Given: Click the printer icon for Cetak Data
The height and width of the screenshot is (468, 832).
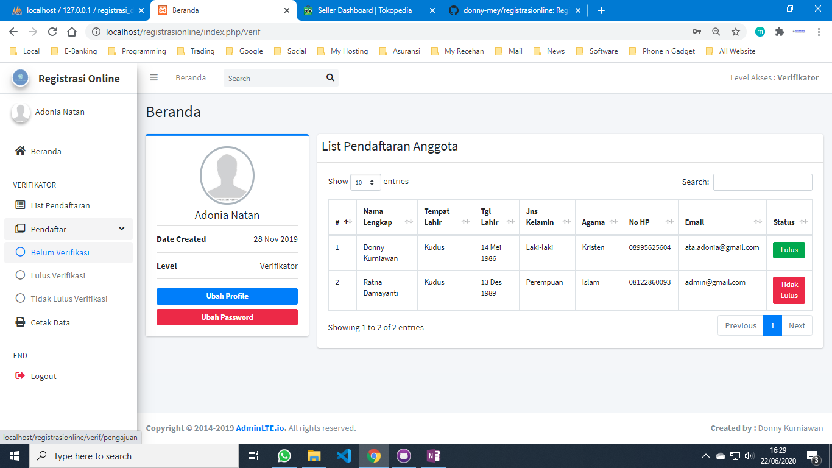Looking at the screenshot, I should (20, 322).
